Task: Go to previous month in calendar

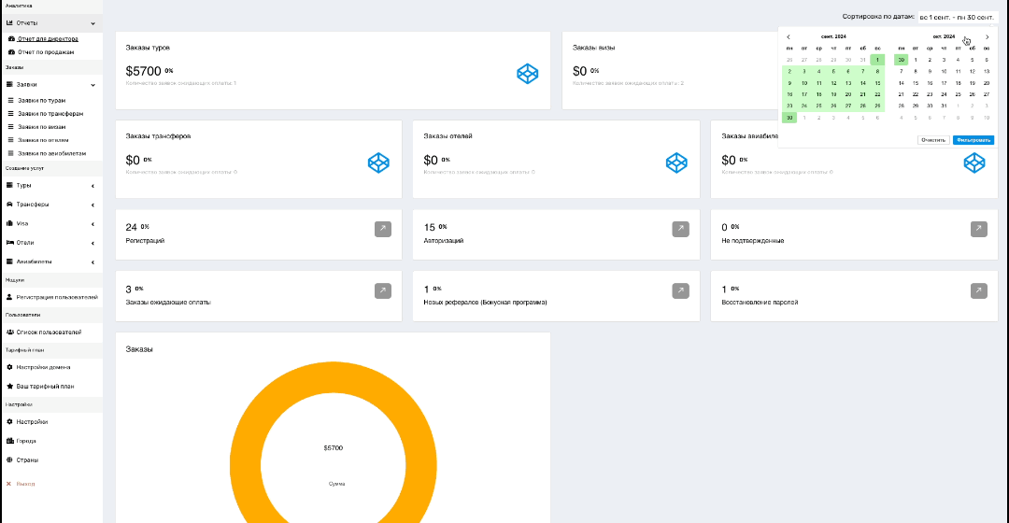Action: click(x=789, y=36)
